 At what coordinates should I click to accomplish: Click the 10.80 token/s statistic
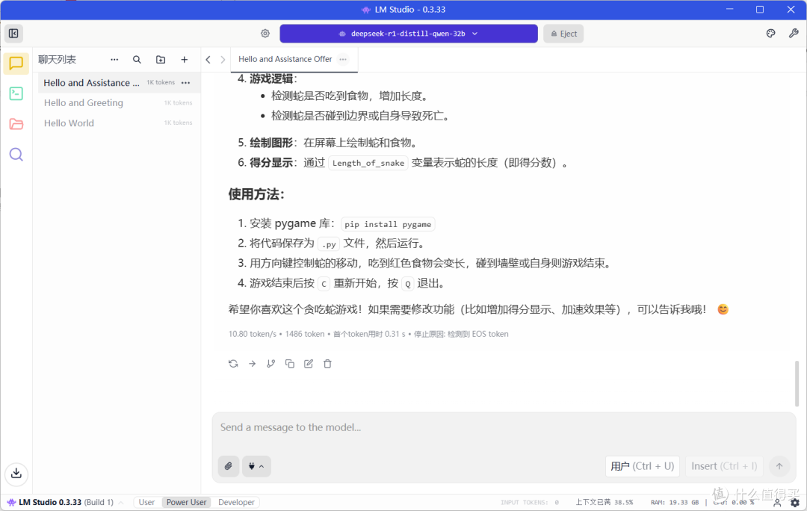click(253, 334)
